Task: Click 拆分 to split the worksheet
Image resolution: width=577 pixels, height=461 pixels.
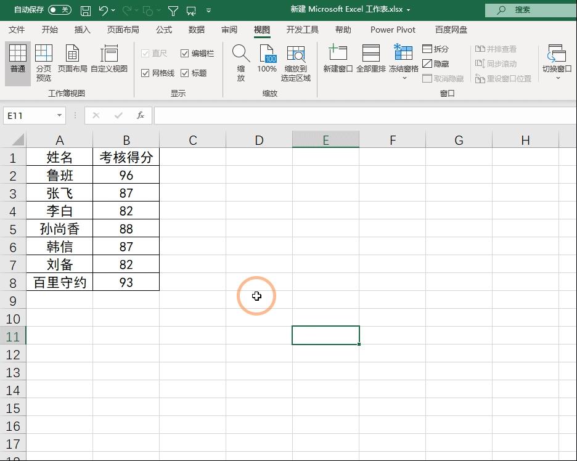Action: point(436,48)
